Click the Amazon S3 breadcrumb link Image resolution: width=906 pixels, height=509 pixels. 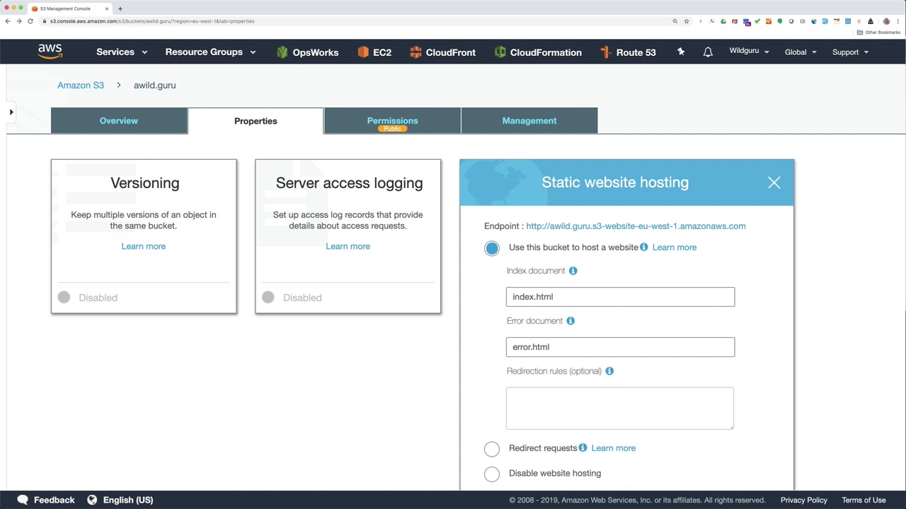(81, 85)
